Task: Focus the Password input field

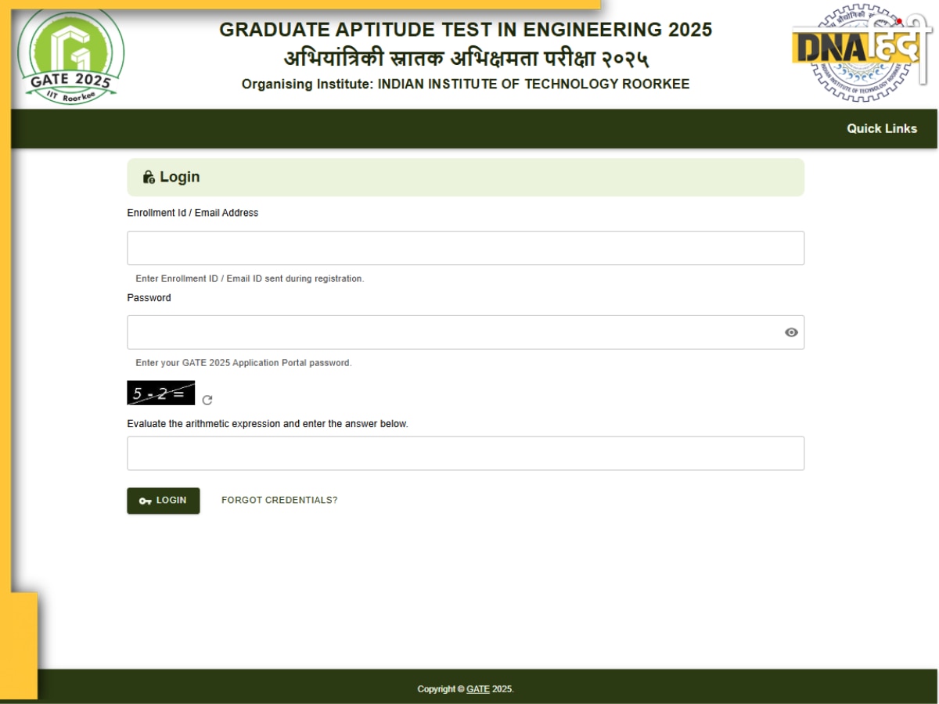Action: (466, 332)
